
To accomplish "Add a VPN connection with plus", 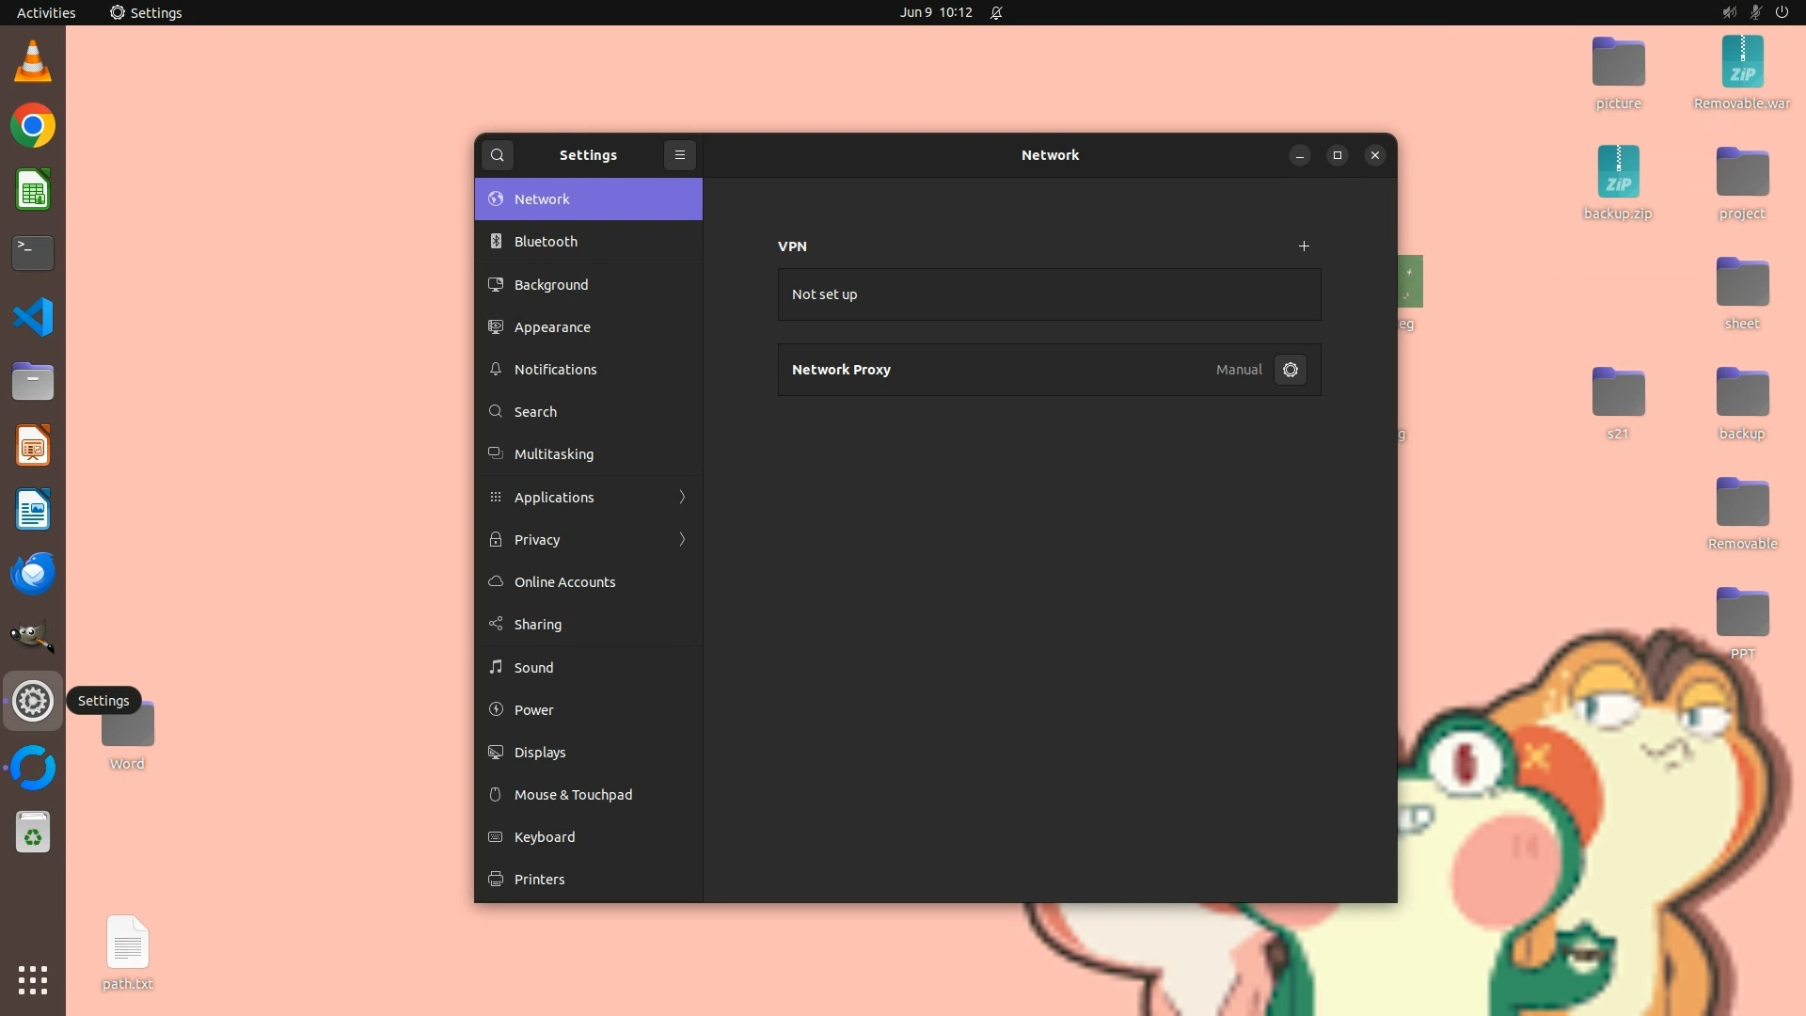I will pyautogui.click(x=1304, y=246).
